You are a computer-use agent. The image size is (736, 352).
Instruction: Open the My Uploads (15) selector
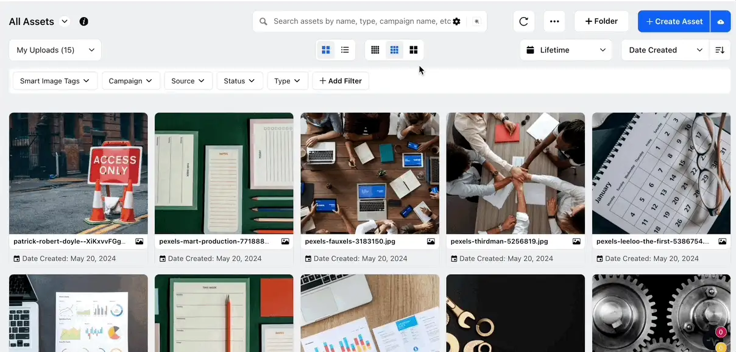coord(55,49)
